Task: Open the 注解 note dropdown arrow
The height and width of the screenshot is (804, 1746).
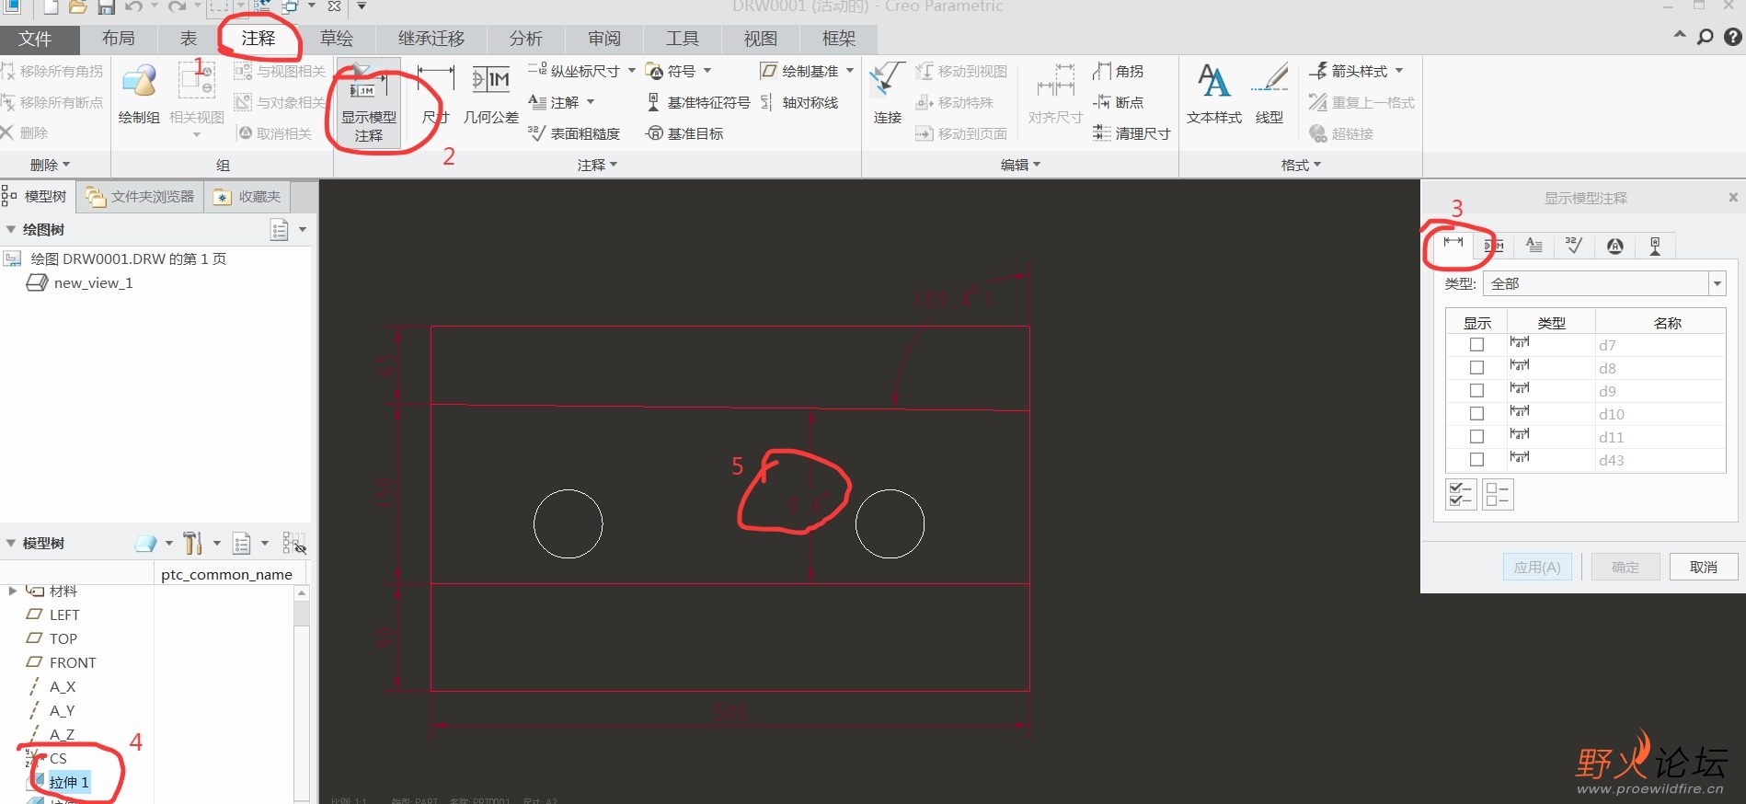Action: click(591, 102)
